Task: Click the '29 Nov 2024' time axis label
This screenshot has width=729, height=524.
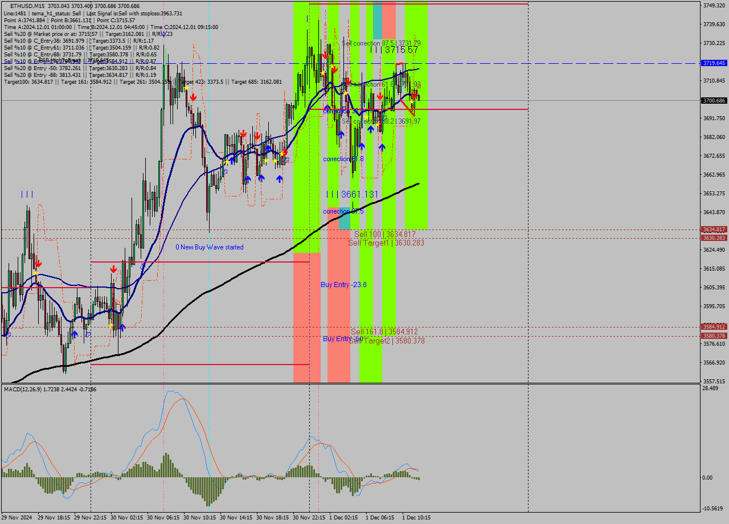Action: (x=17, y=518)
